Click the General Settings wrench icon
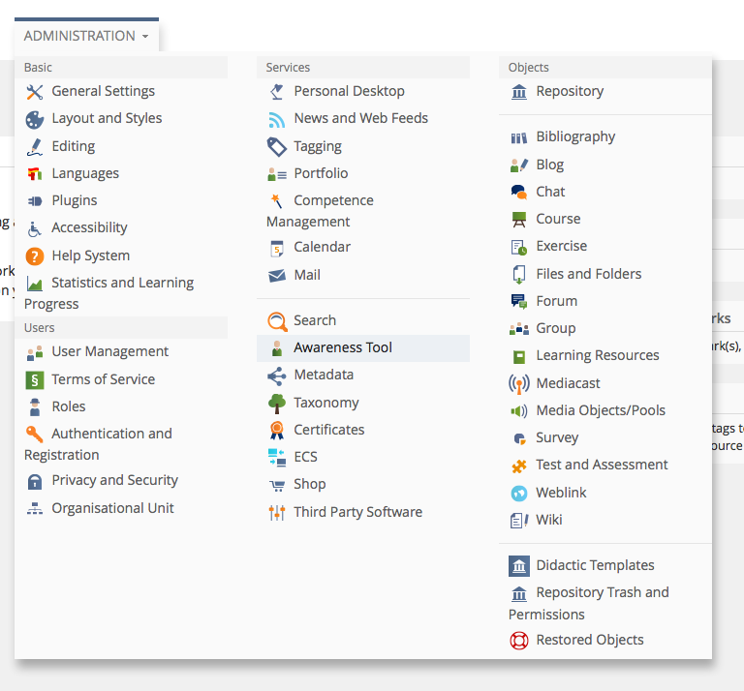 pos(35,92)
